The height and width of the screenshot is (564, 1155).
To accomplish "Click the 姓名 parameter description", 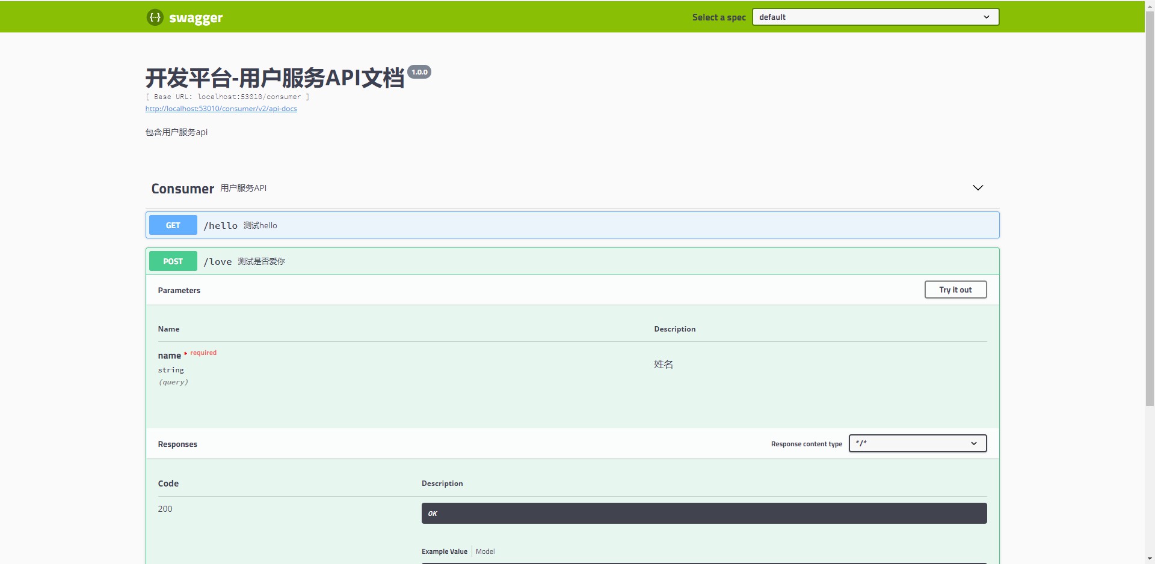I will click(x=664, y=364).
